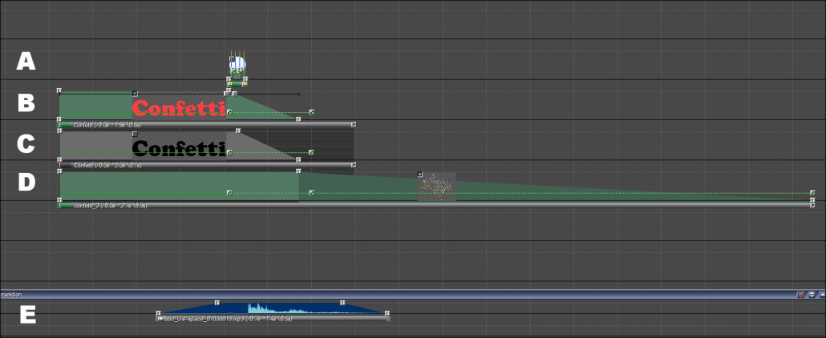Click the right green keyframe on track C
Viewport: 826px width, 338px height.
point(311,152)
